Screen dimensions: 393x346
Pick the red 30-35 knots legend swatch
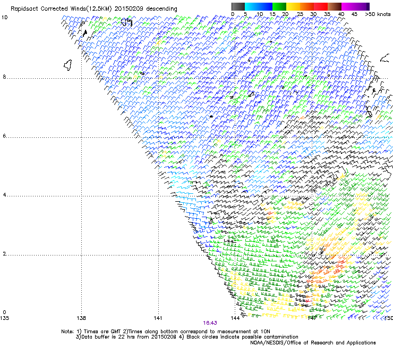click(321, 6)
